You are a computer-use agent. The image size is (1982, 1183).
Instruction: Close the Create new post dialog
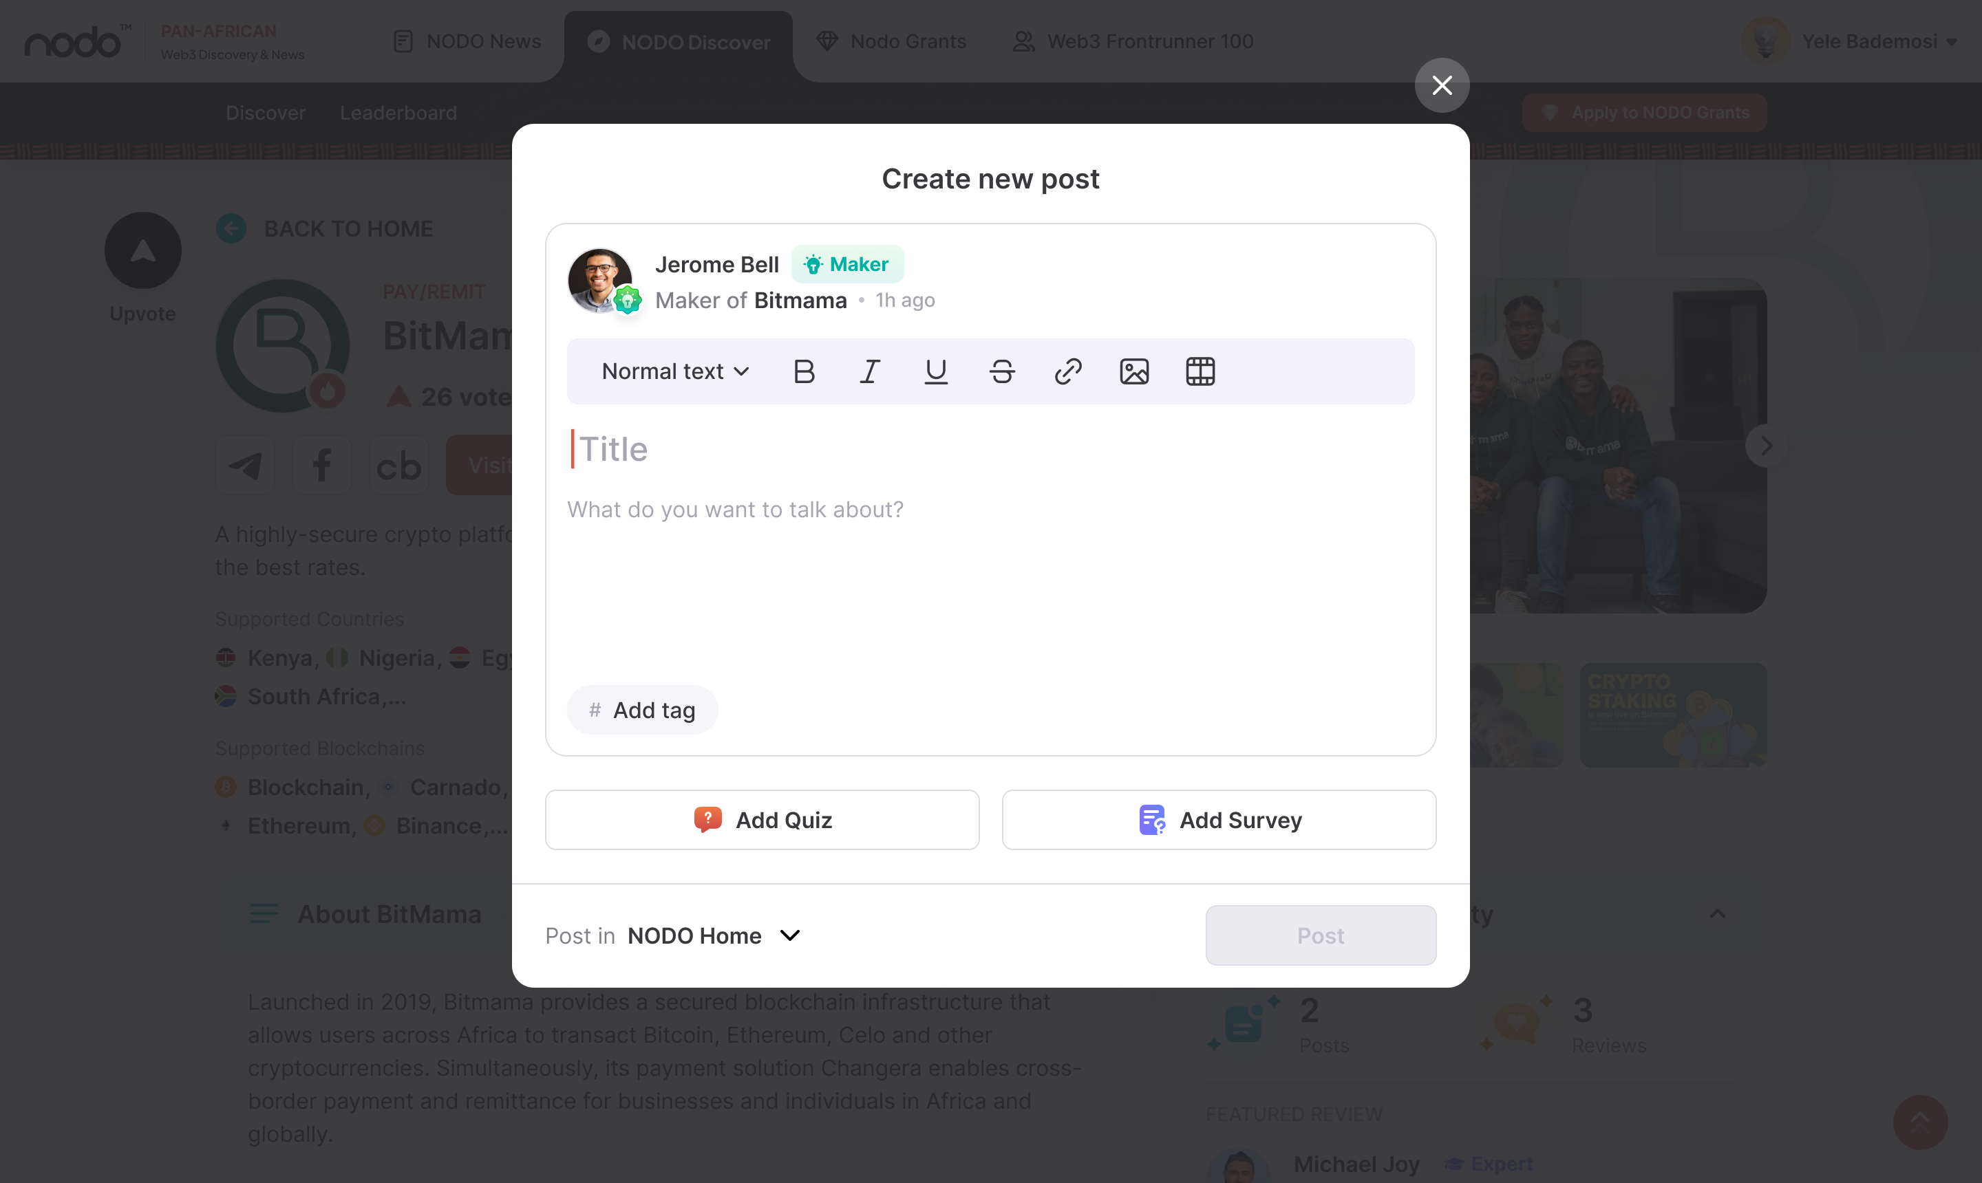1442,85
